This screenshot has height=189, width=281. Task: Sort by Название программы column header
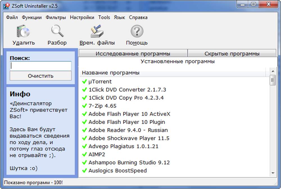[111, 73]
